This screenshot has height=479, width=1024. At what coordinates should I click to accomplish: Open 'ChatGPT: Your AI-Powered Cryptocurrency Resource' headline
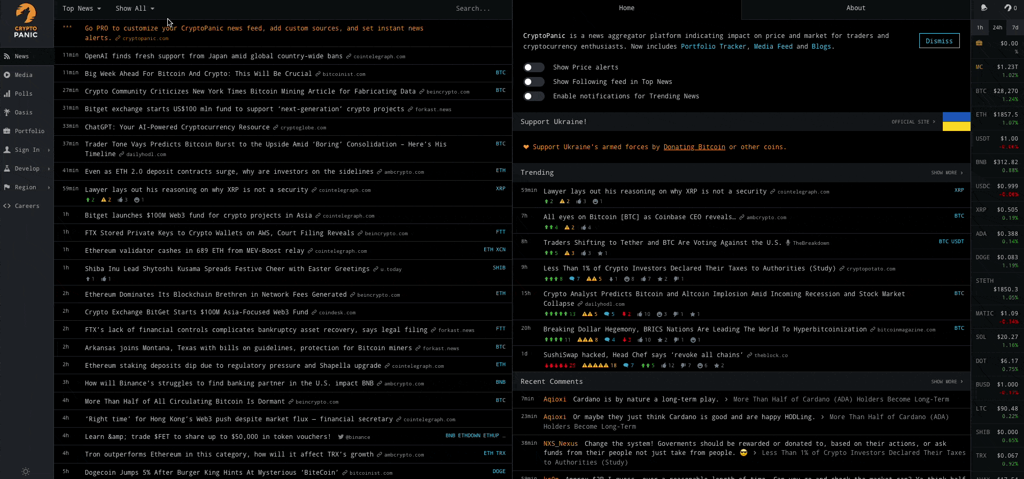(177, 127)
